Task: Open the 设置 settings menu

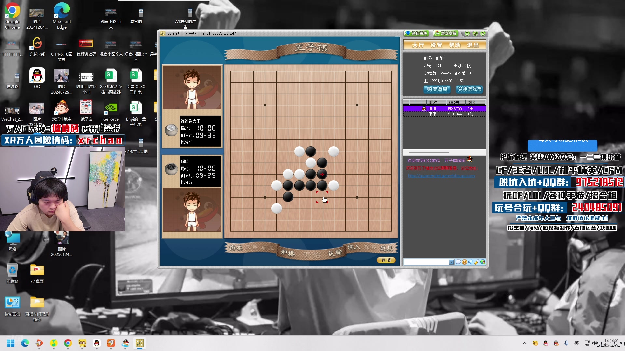Action: (x=436, y=45)
